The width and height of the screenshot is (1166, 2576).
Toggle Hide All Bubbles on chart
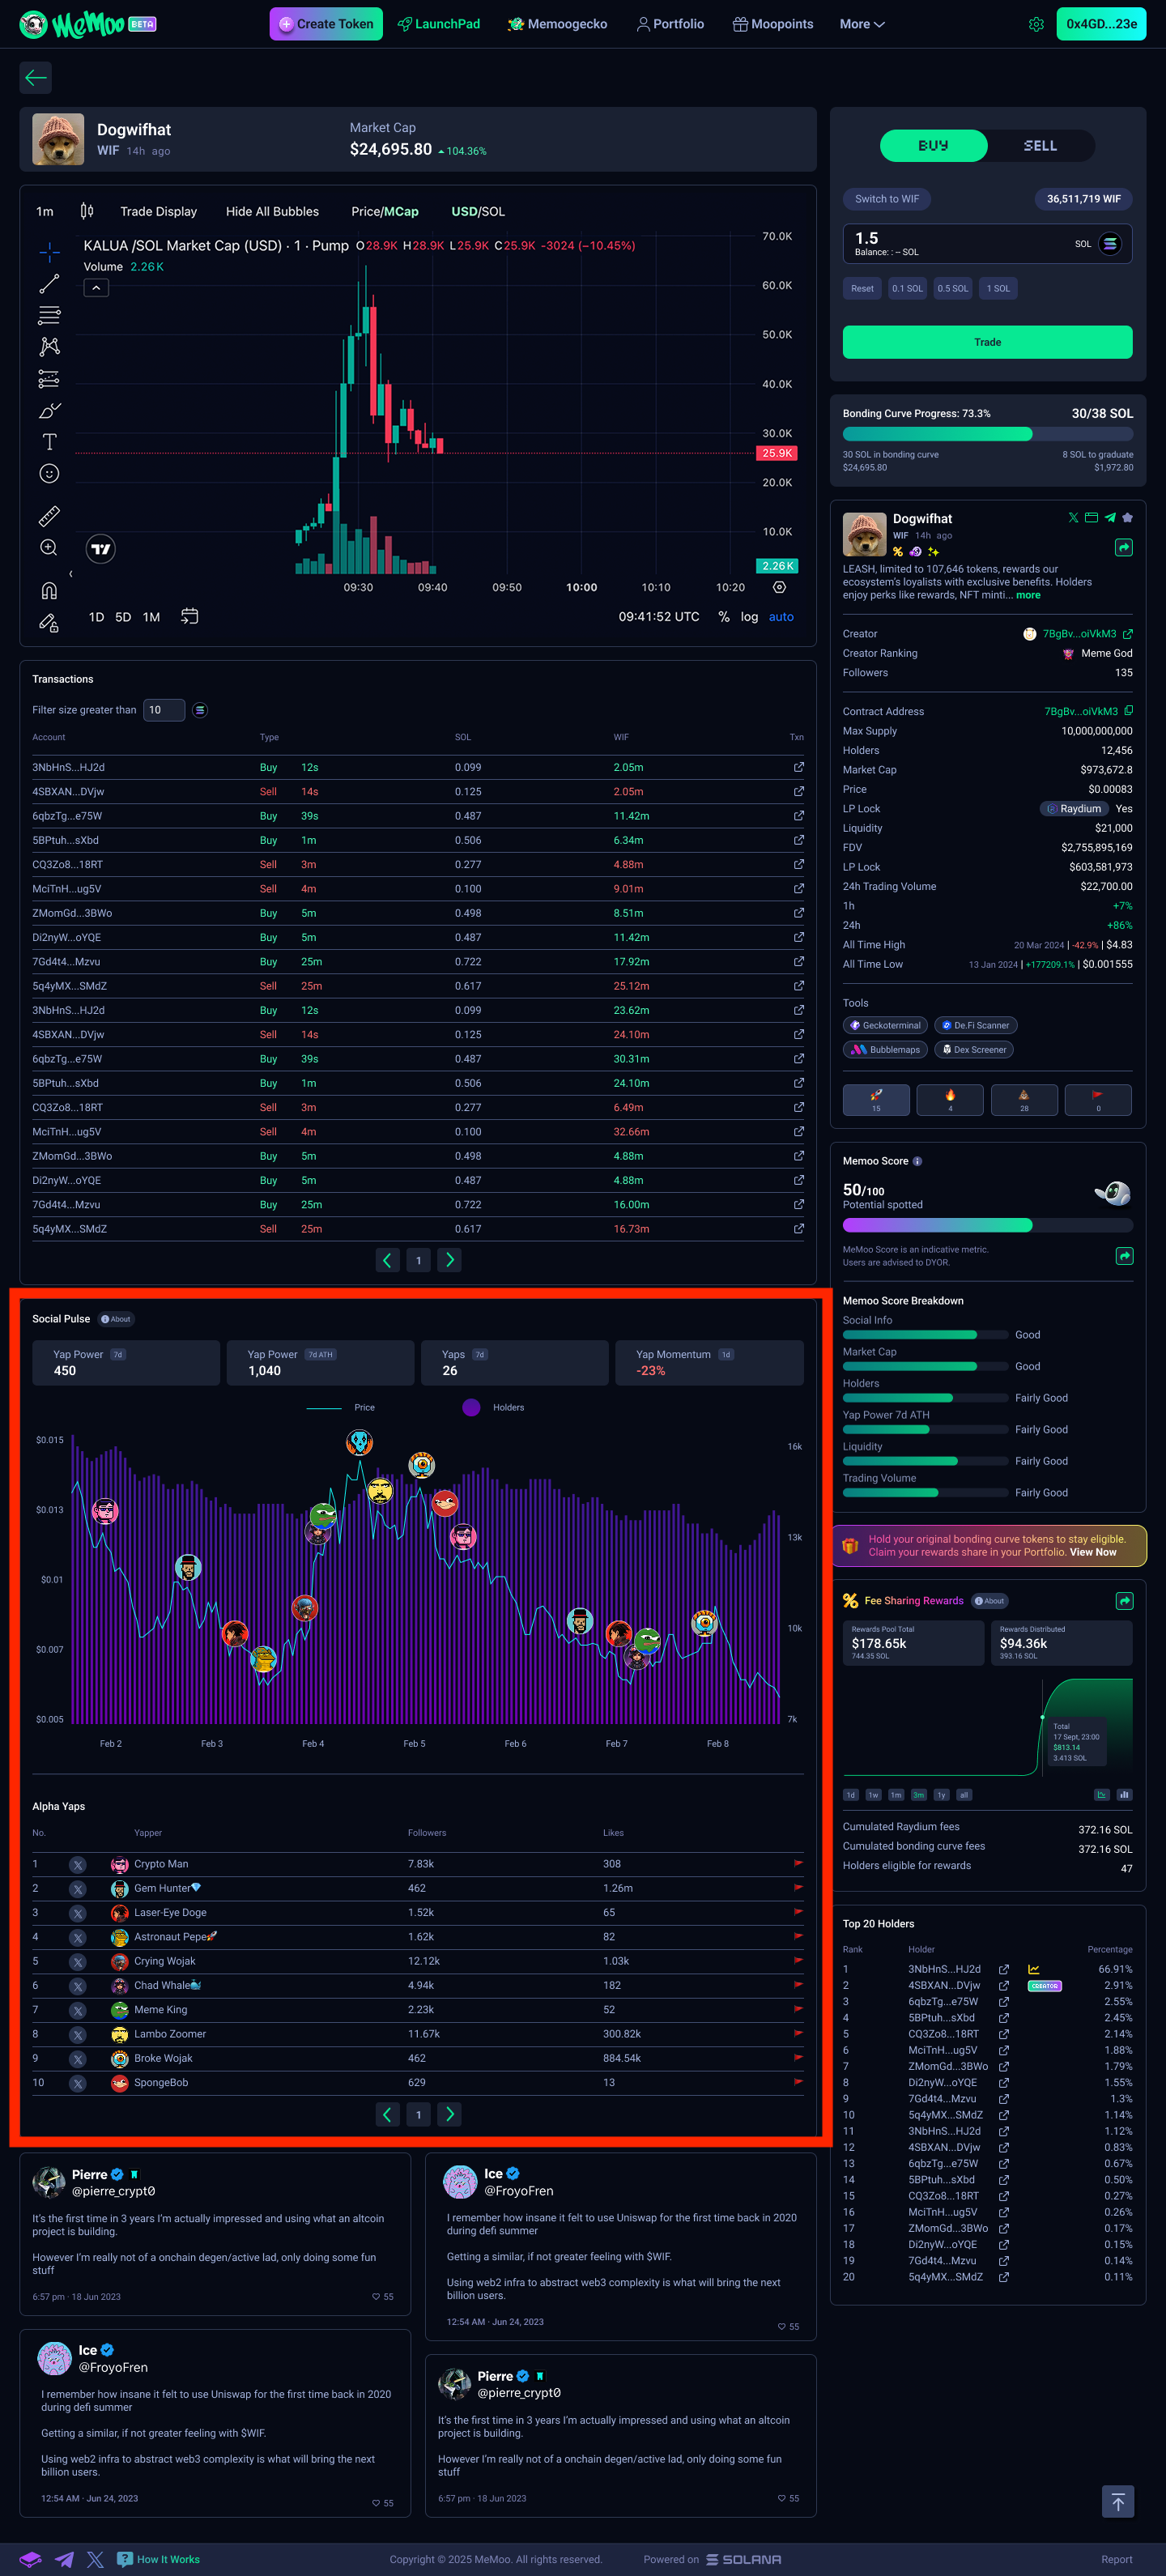[x=272, y=212]
